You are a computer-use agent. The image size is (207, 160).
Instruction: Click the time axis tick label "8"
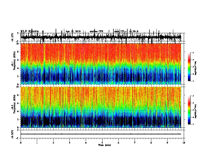click(x=151, y=143)
